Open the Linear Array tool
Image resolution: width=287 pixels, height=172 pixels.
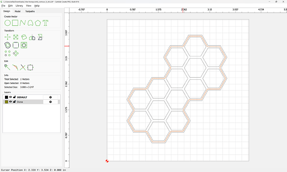(7, 53)
